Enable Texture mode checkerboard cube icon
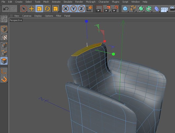 pos(4,37)
